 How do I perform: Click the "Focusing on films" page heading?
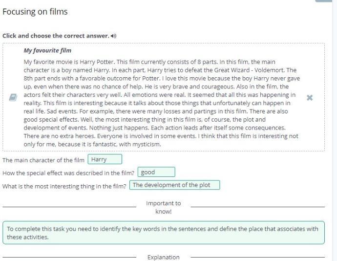tap(35, 12)
